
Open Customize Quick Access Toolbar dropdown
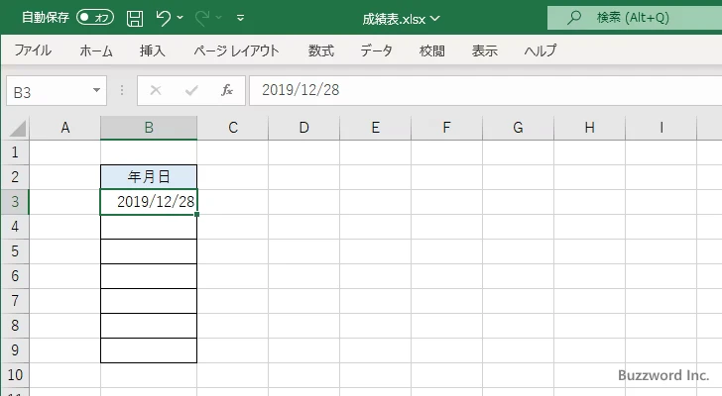point(240,18)
